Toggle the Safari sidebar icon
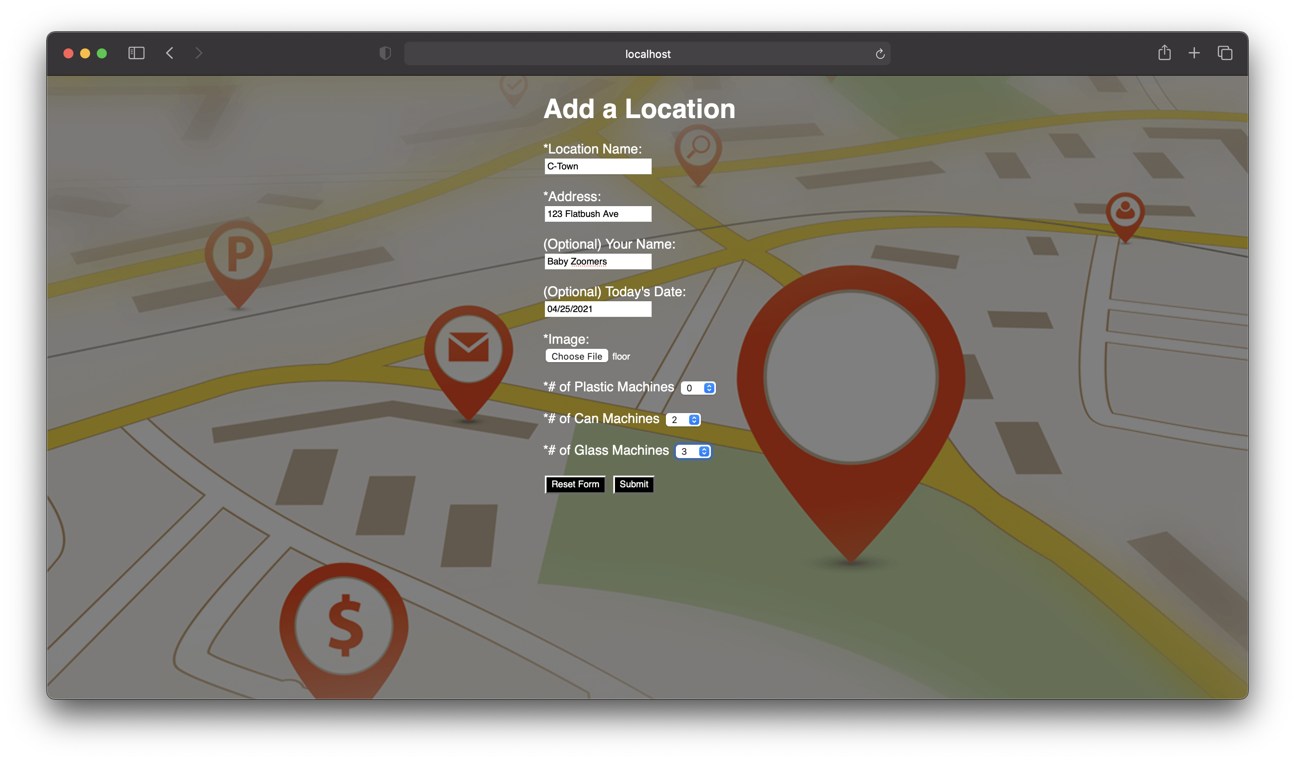1295x761 pixels. [x=136, y=53]
